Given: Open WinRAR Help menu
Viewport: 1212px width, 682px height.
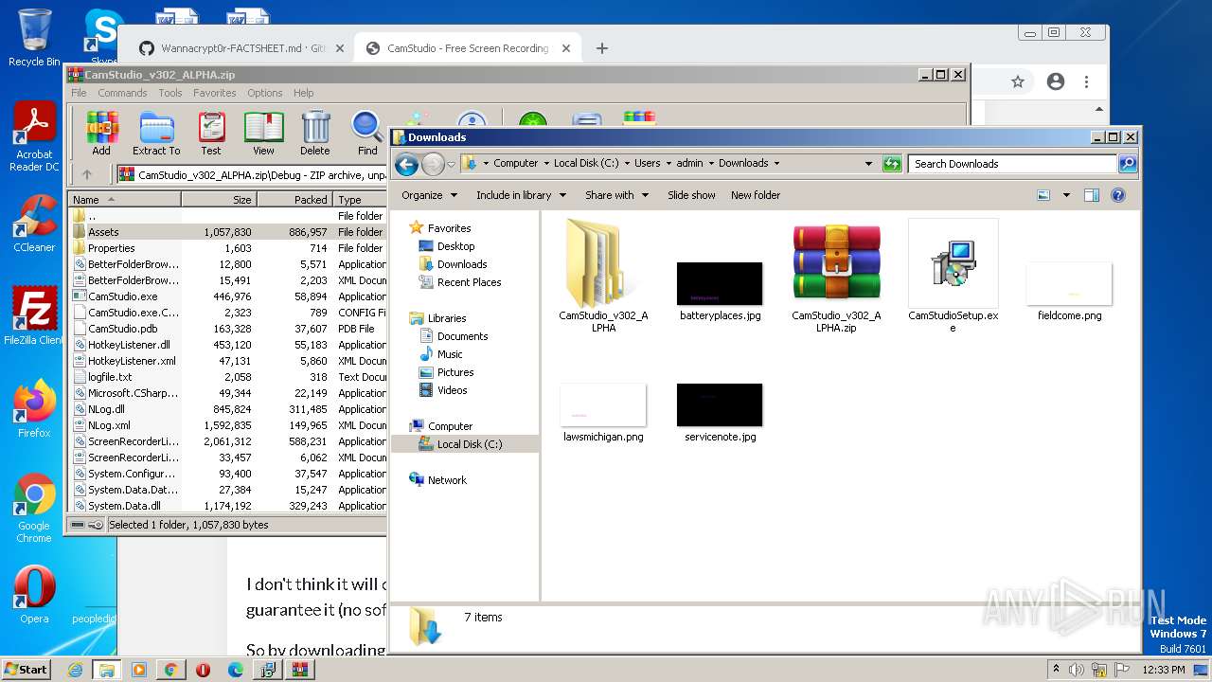Looking at the screenshot, I should (303, 93).
